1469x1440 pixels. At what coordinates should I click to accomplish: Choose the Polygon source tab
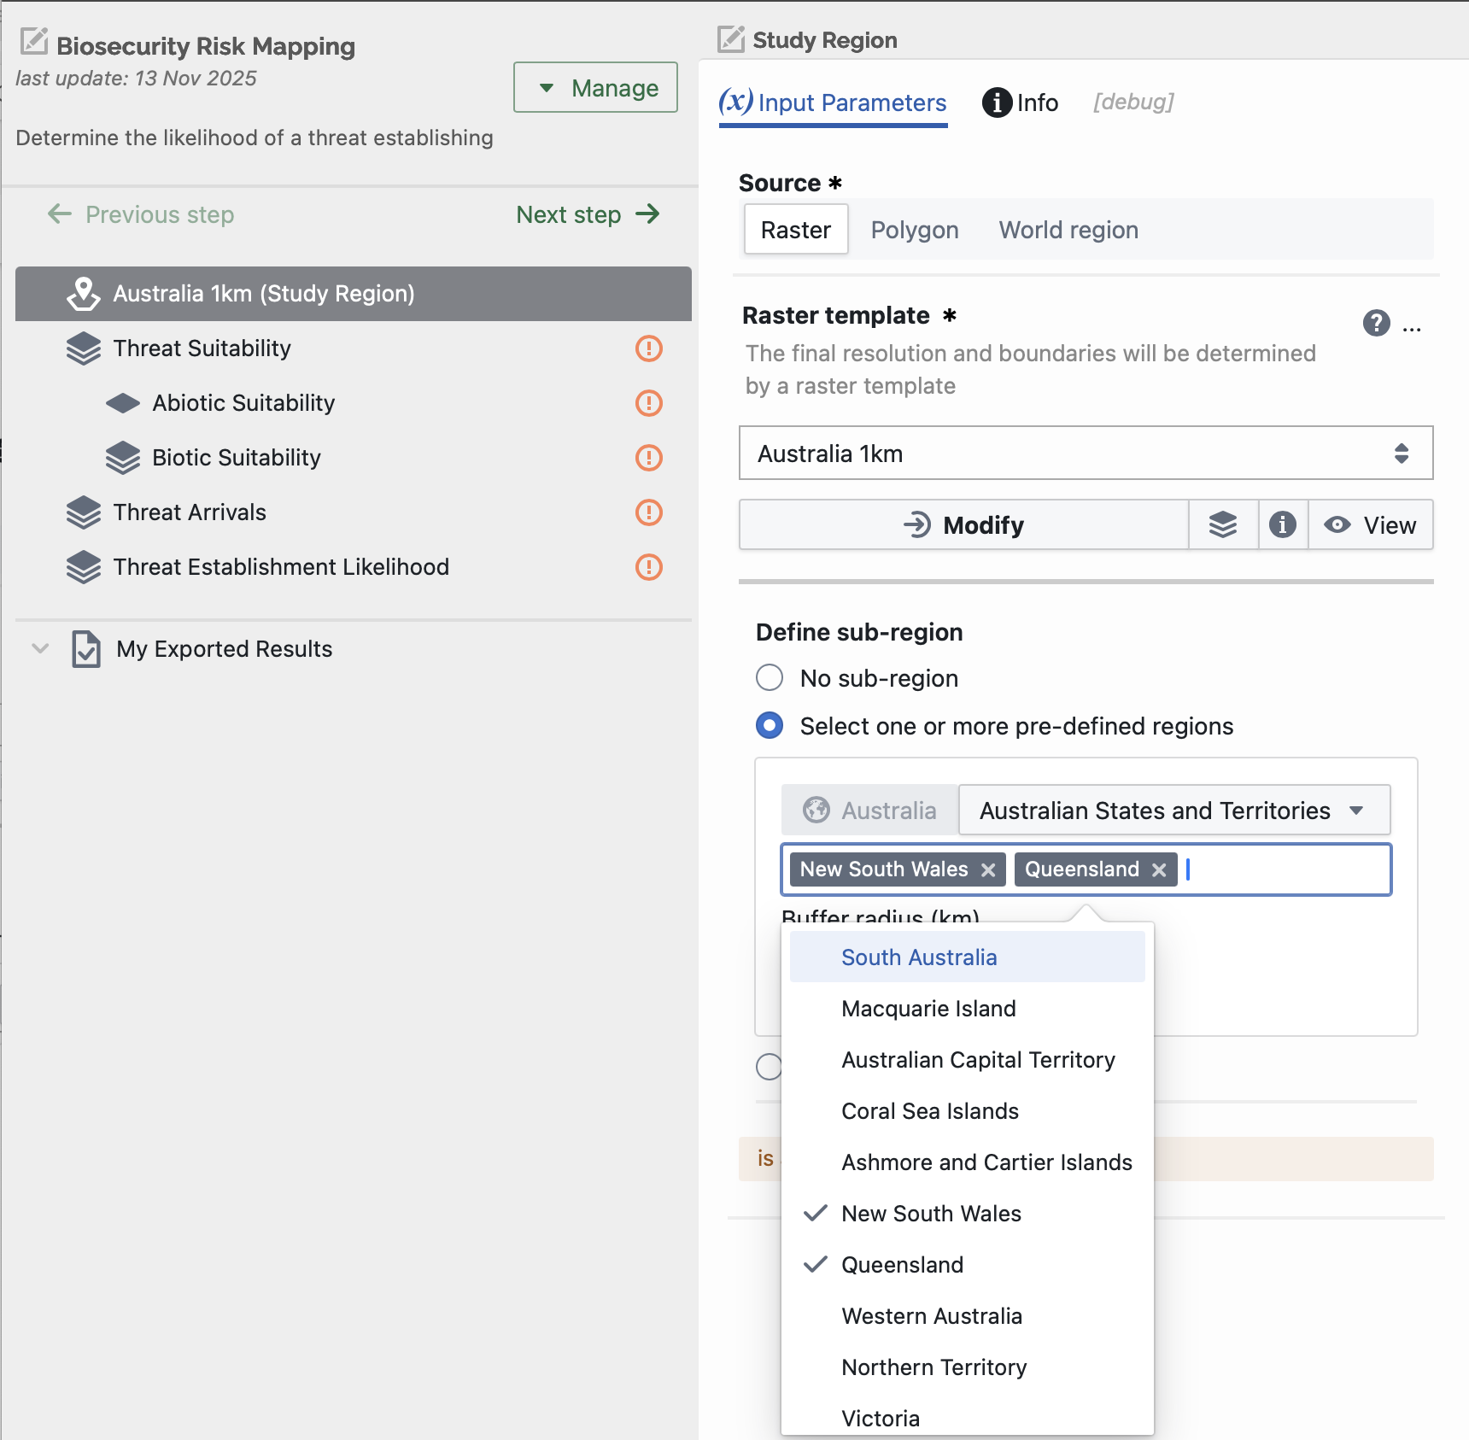914,230
